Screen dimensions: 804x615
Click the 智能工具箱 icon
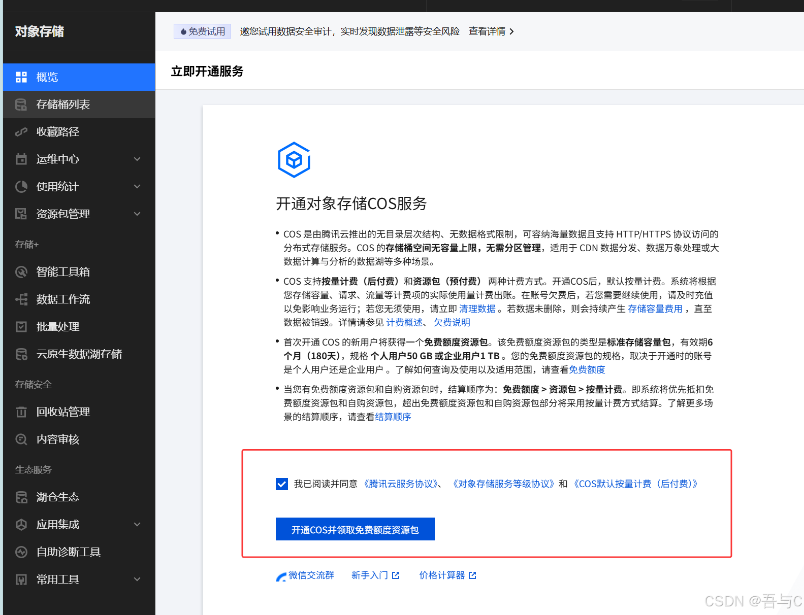click(x=21, y=272)
